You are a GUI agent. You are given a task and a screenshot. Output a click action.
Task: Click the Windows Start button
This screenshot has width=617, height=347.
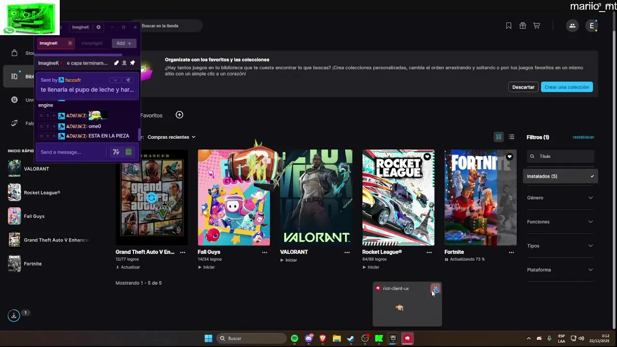pos(208,338)
